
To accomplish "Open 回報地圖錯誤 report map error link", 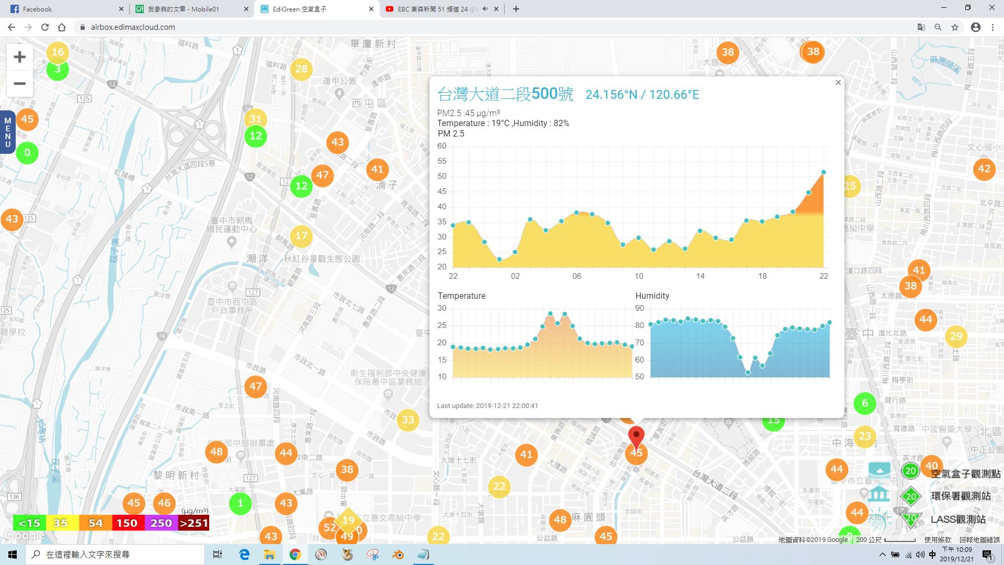I will pos(979,539).
